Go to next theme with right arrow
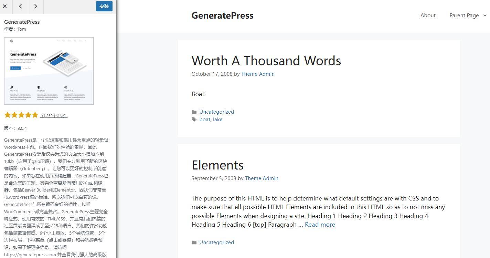 tap(35, 6)
